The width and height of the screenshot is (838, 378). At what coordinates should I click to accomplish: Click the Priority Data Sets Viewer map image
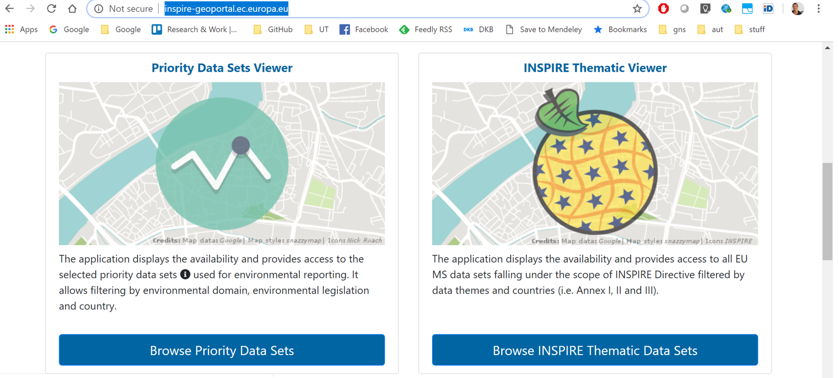pyautogui.click(x=222, y=163)
